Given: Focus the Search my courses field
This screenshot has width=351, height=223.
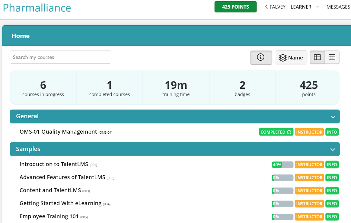Looking at the screenshot, I should tap(60, 57).
